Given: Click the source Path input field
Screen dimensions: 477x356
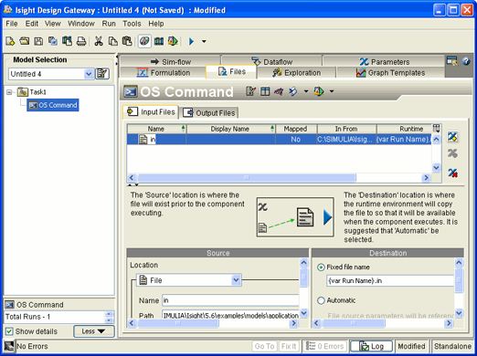Looking at the screenshot, I should pyautogui.click(x=230, y=316).
